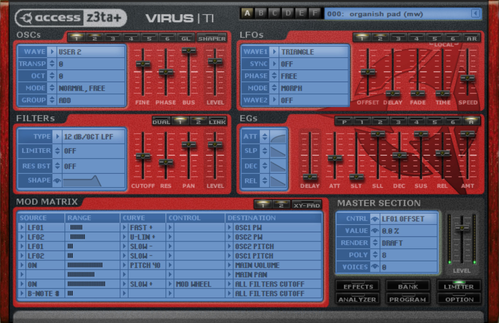This screenshot has width=499, height=323.
Task: Select the SLP envelope curve shape
Action: tap(278, 151)
